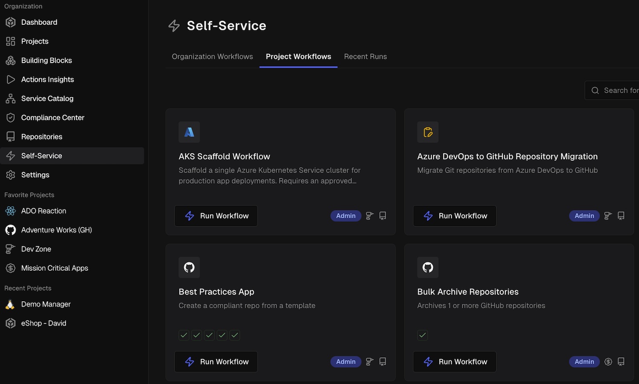639x384 pixels.
Task: Click repository icon on AKS Scaffold Workflow card
Action: (x=383, y=216)
